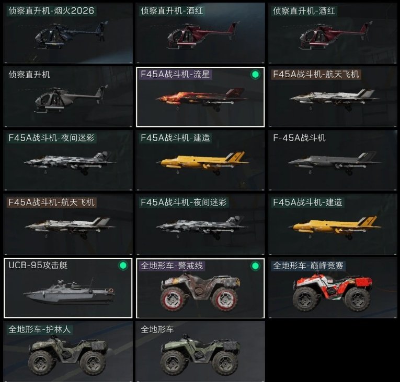400x382 pixels.
Task: Select the 侦察直升机-烟火2026 helicopter skin
Action: point(68,33)
